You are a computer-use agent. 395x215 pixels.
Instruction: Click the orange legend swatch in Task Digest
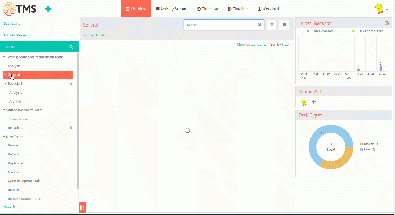point(362,144)
